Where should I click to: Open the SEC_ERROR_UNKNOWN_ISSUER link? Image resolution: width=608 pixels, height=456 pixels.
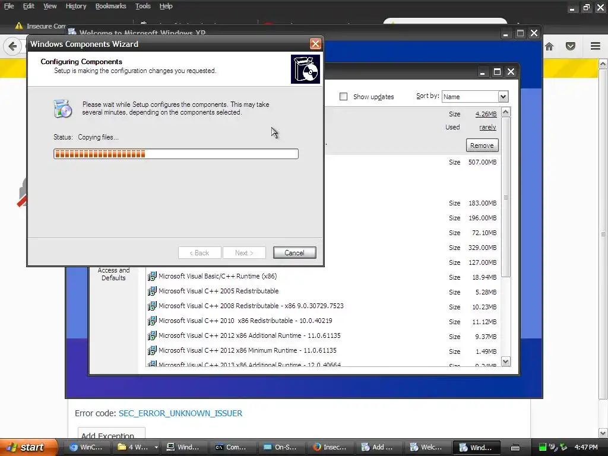point(180,413)
